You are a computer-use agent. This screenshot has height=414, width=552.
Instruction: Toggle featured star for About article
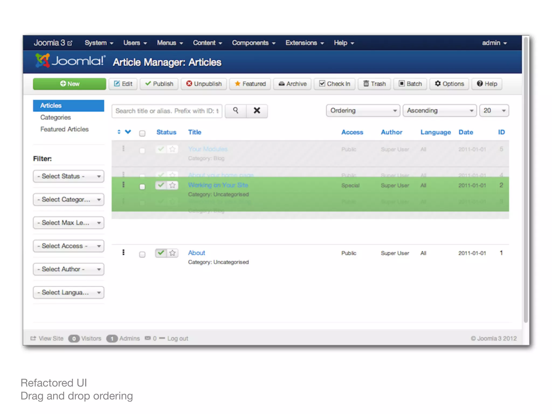coord(172,253)
